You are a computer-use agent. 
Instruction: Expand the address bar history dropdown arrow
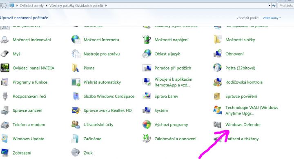269,6
